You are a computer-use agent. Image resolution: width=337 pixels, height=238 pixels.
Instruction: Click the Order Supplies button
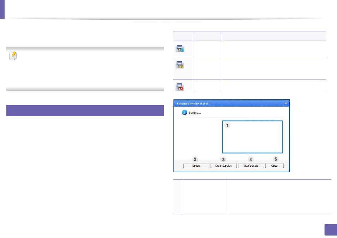click(224, 166)
